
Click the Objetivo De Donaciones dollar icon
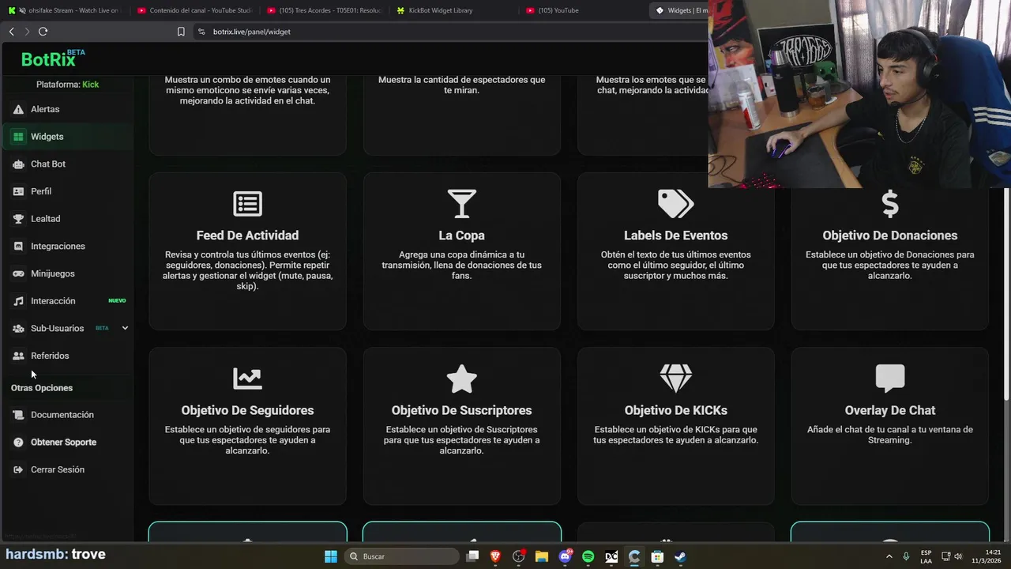click(890, 204)
